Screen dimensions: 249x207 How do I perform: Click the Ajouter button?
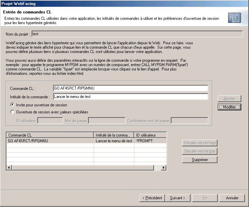[x=229, y=99]
